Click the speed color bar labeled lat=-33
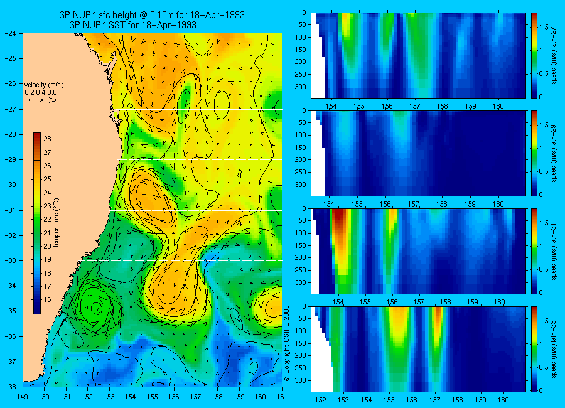The width and height of the screenshot is (565, 408). pos(534,349)
